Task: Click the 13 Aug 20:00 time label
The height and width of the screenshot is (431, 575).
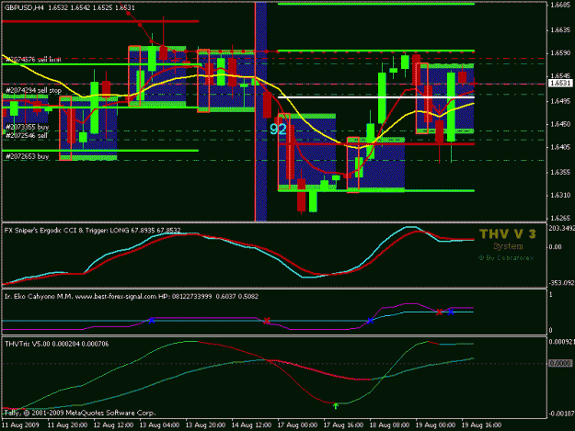Action: tap(205, 425)
